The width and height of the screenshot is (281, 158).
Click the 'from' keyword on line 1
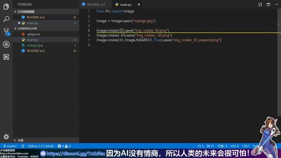[101, 11]
